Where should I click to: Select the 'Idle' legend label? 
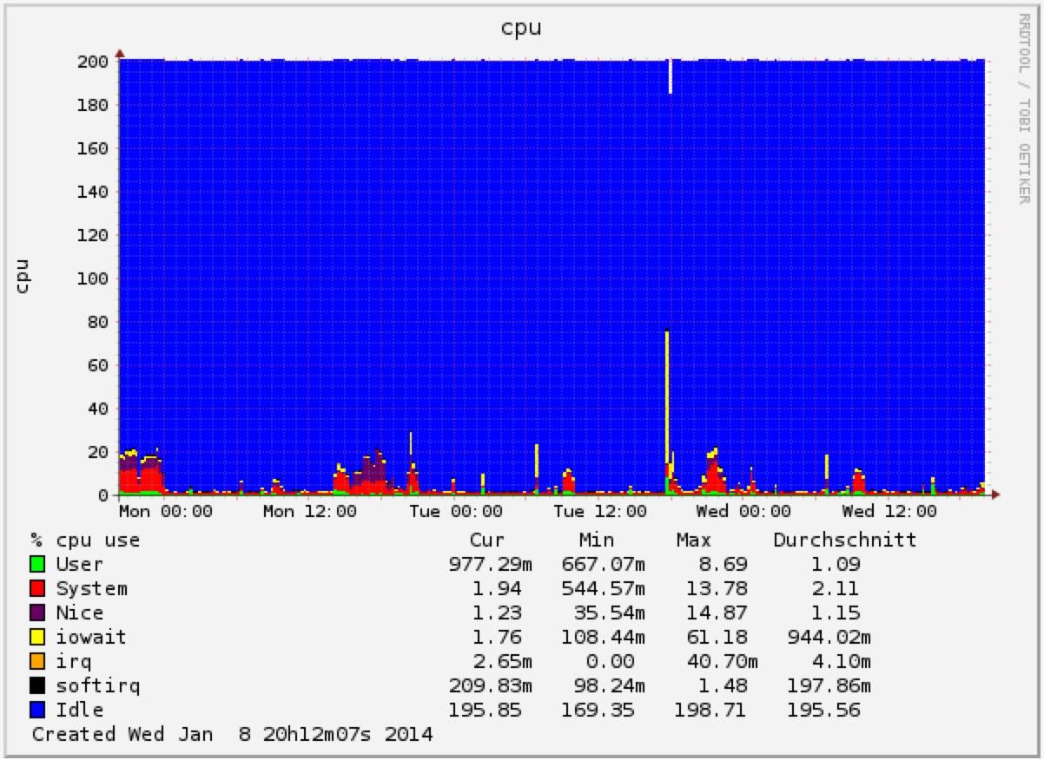point(80,710)
